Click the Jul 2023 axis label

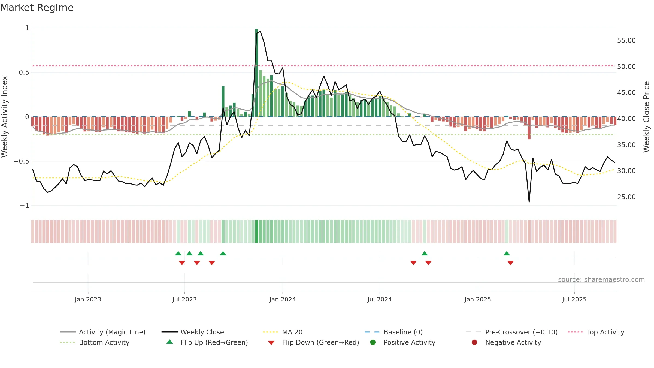coord(184,299)
